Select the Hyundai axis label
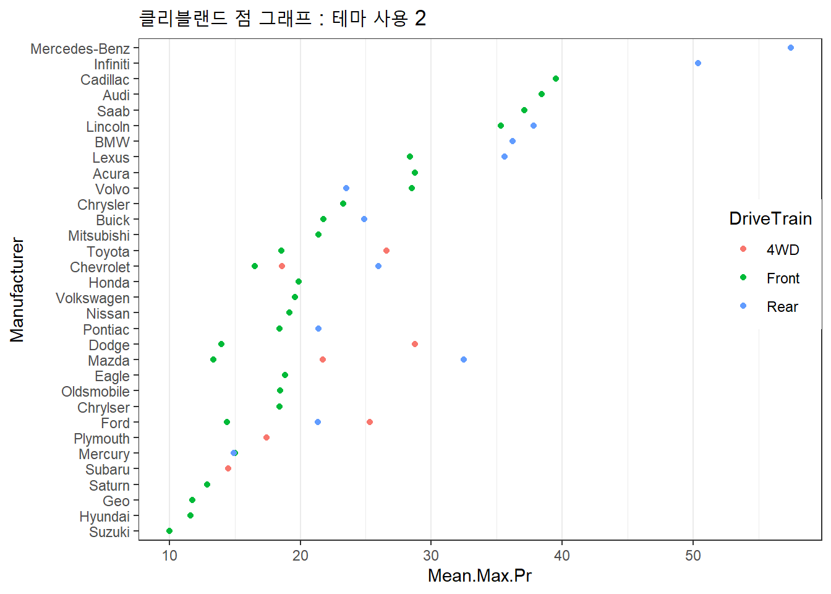Screen dimensions: 831x594 coord(104,517)
